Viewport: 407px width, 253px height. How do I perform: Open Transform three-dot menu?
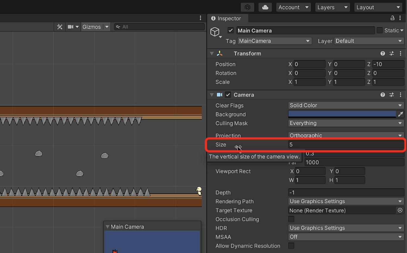click(x=400, y=54)
